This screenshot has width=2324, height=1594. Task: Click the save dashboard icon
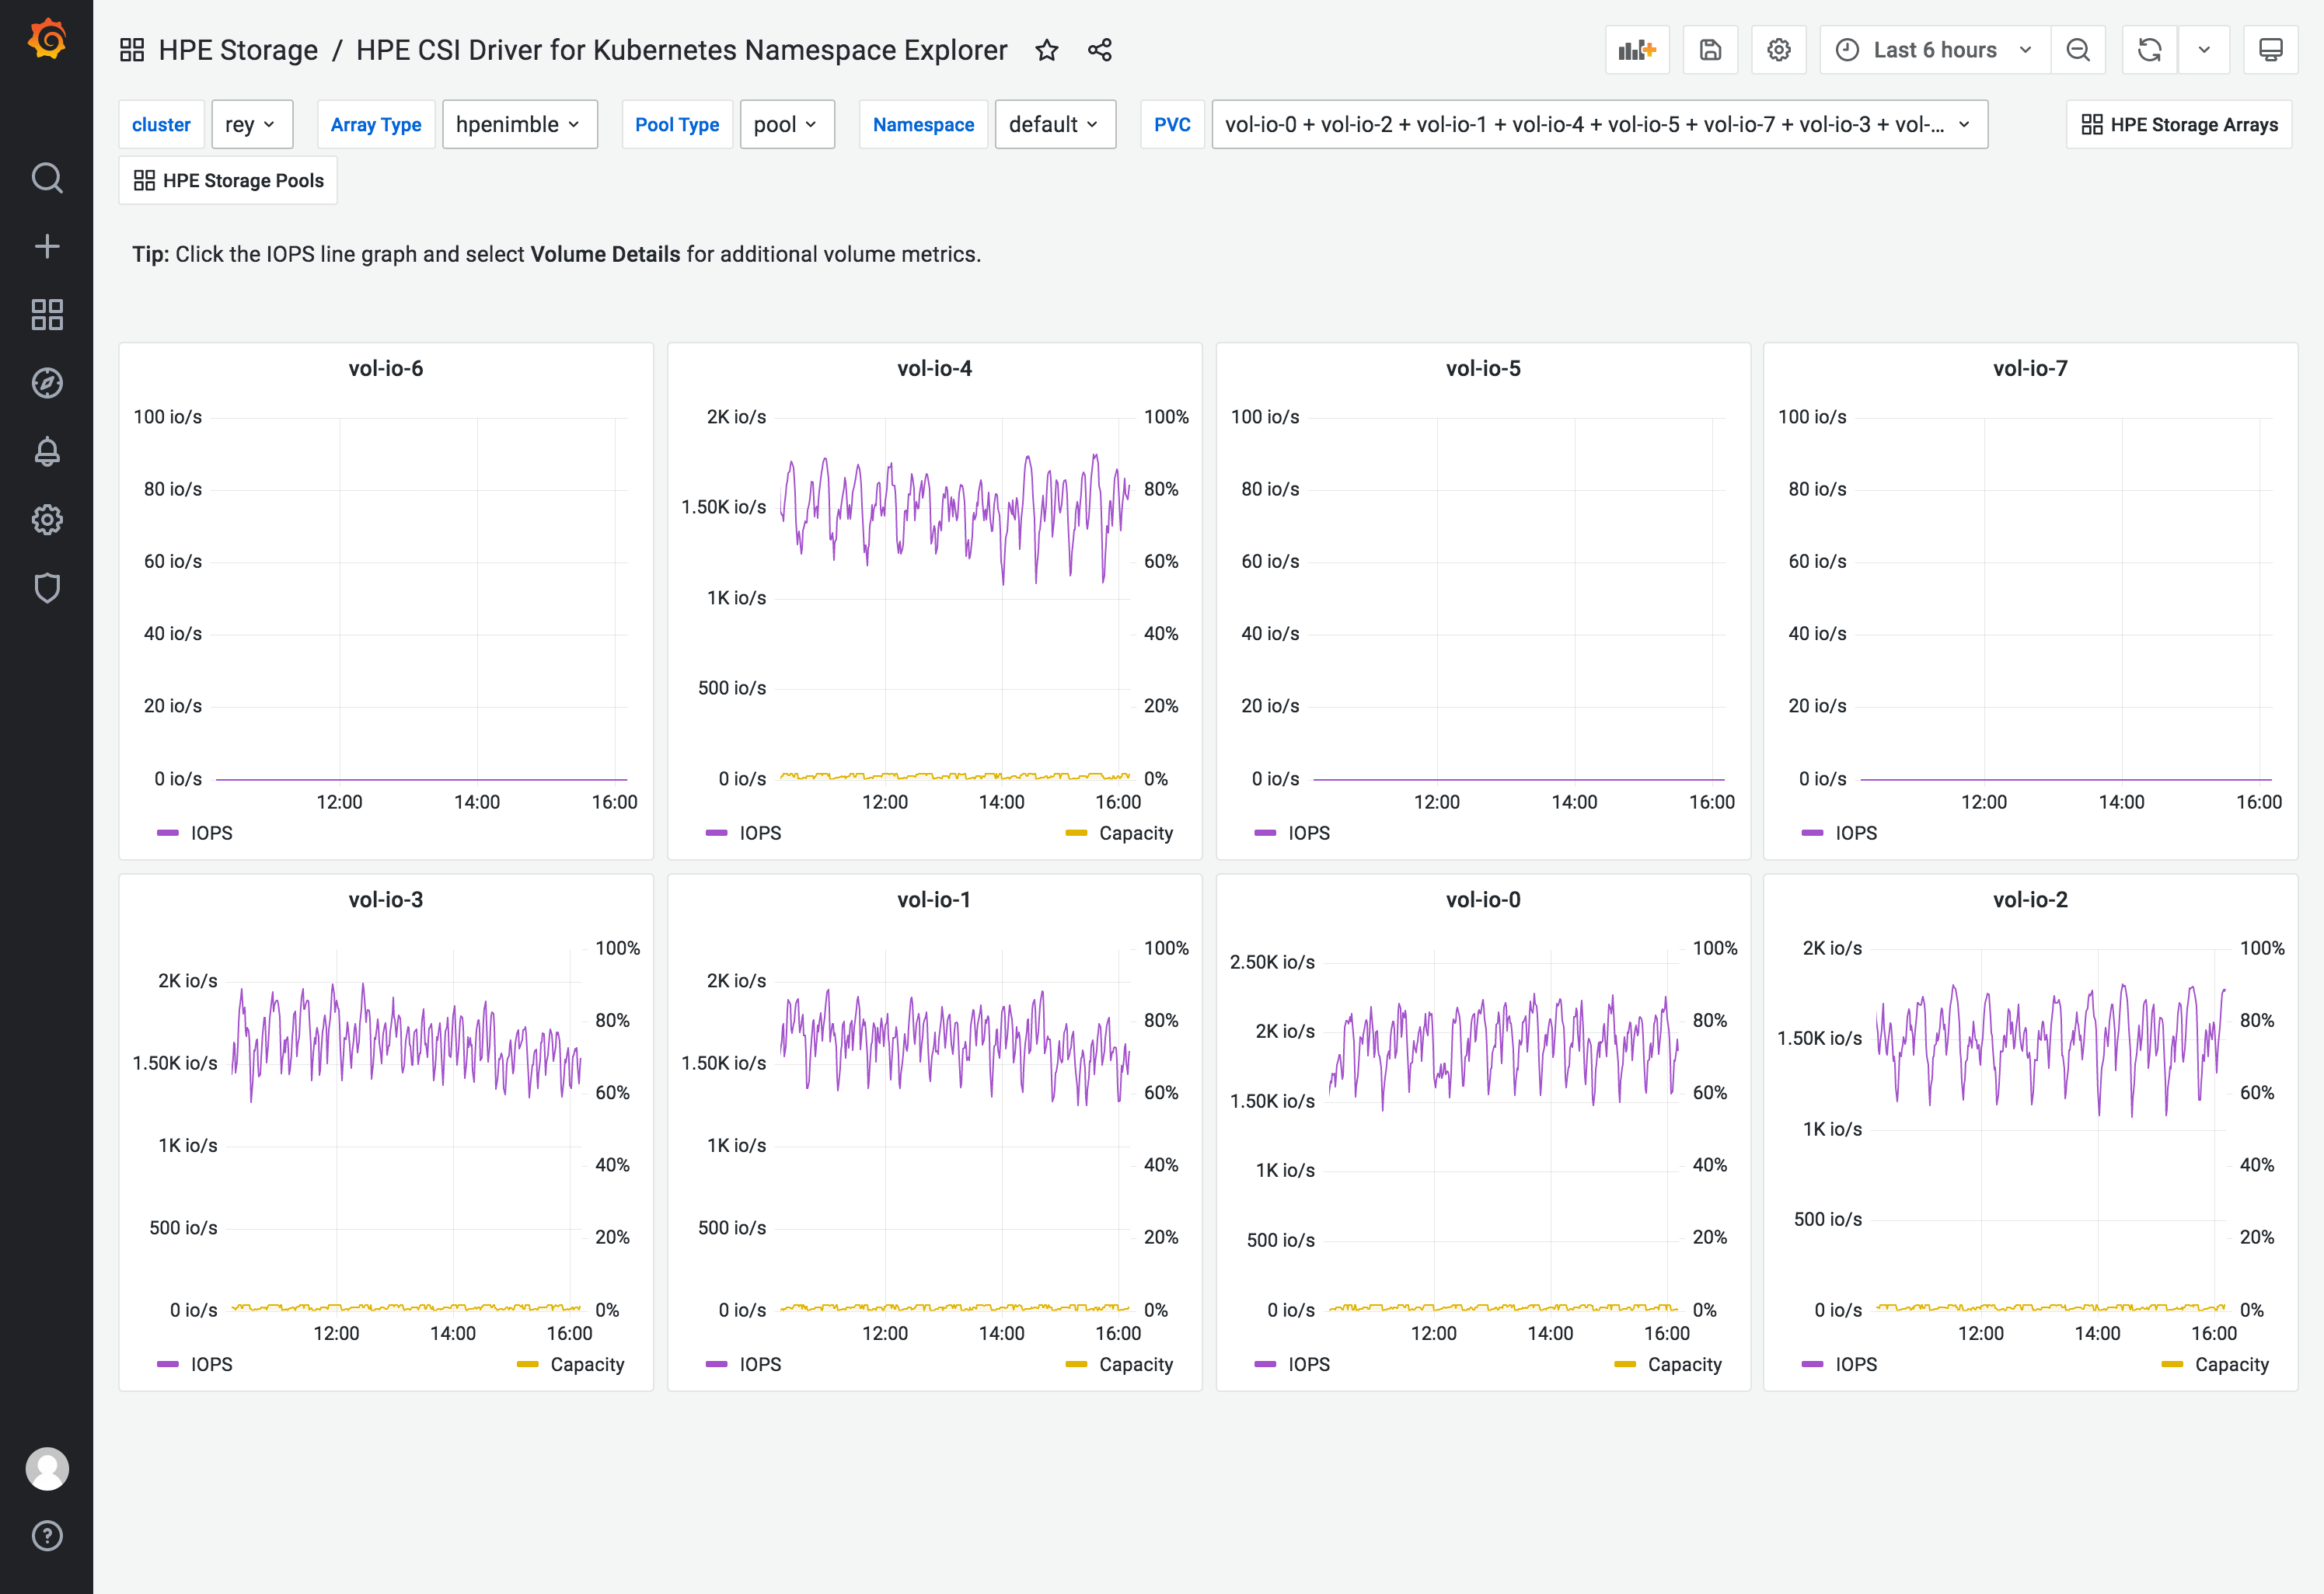click(1710, 50)
